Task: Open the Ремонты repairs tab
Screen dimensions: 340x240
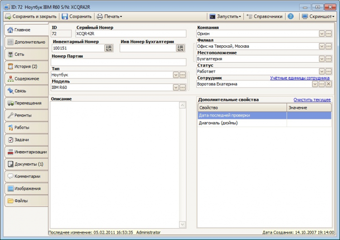Action: [x=26, y=115]
